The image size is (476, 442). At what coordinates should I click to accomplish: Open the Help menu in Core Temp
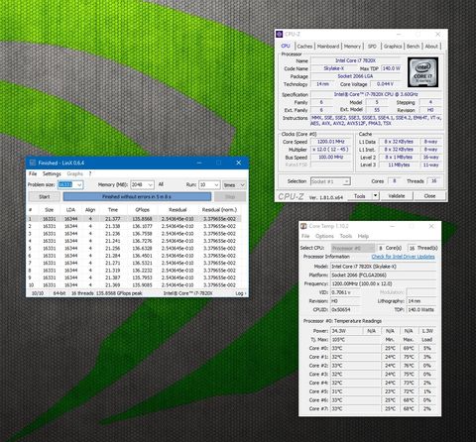click(x=363, y=236)
